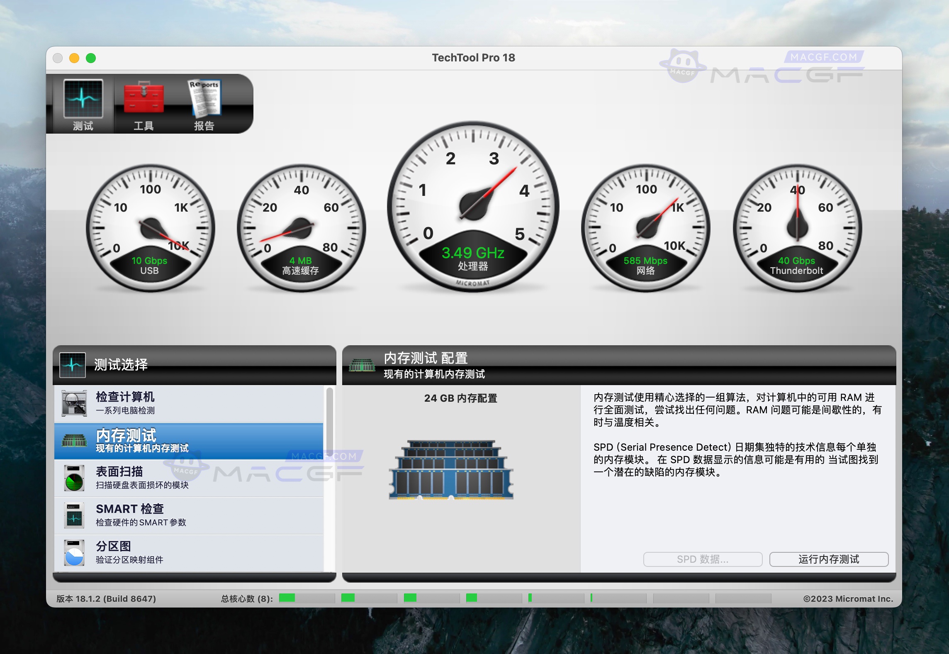Click the 网络 network gauge
This screenshot has height=654, width=949.
click(647, 226)
